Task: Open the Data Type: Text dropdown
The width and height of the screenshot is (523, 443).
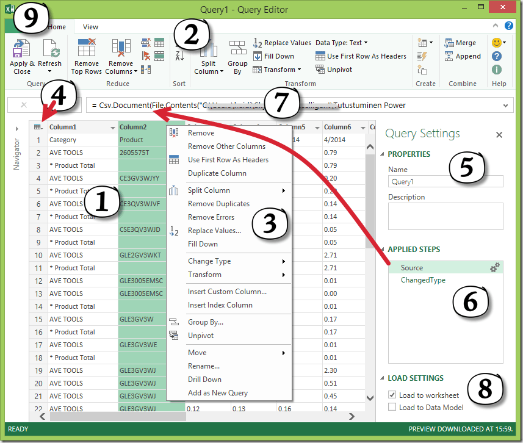Action: 342,43
